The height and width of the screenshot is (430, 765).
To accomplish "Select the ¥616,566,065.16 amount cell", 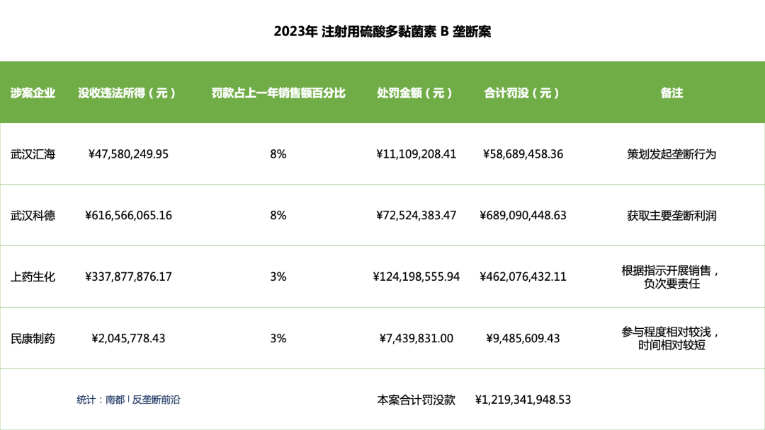I will (128, 216).
